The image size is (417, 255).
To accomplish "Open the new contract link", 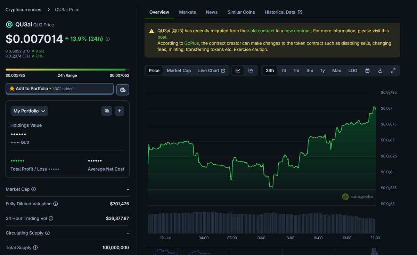I will (x=297, y=31).
